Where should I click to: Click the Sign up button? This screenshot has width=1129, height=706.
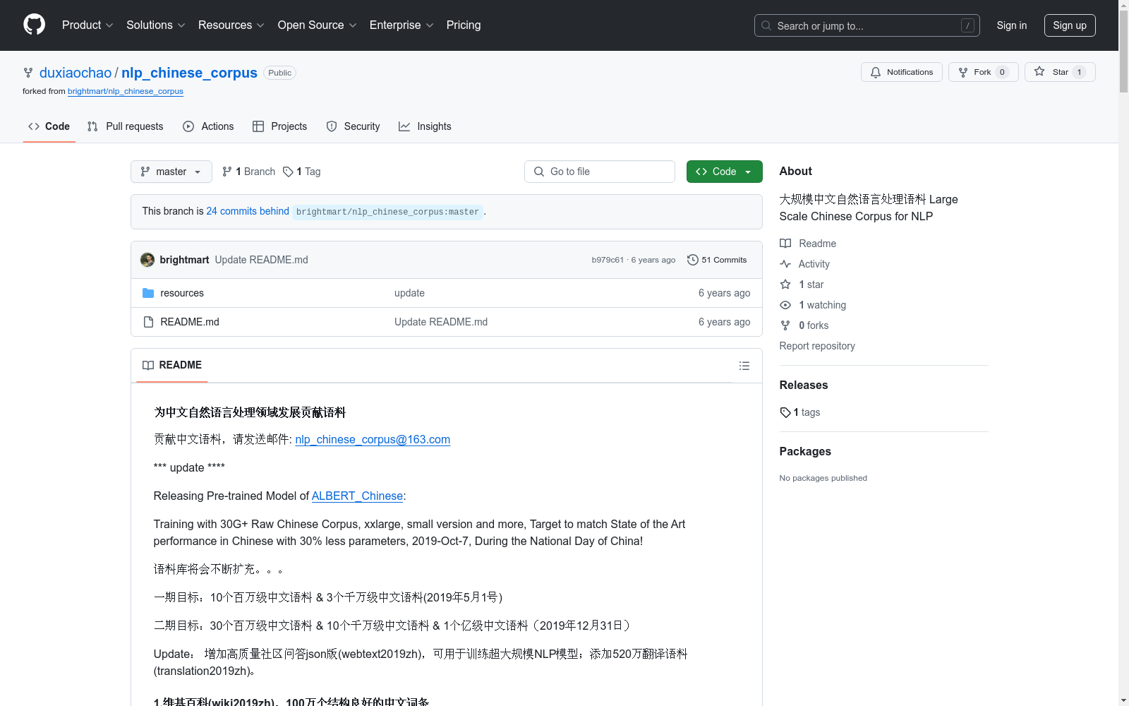click(1070, 25)
